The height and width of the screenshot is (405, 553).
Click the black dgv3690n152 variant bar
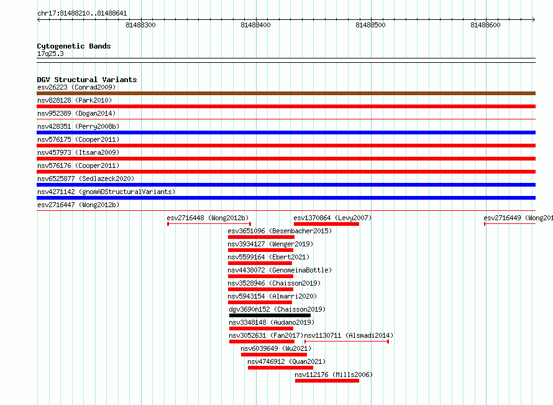pos(270,315)
